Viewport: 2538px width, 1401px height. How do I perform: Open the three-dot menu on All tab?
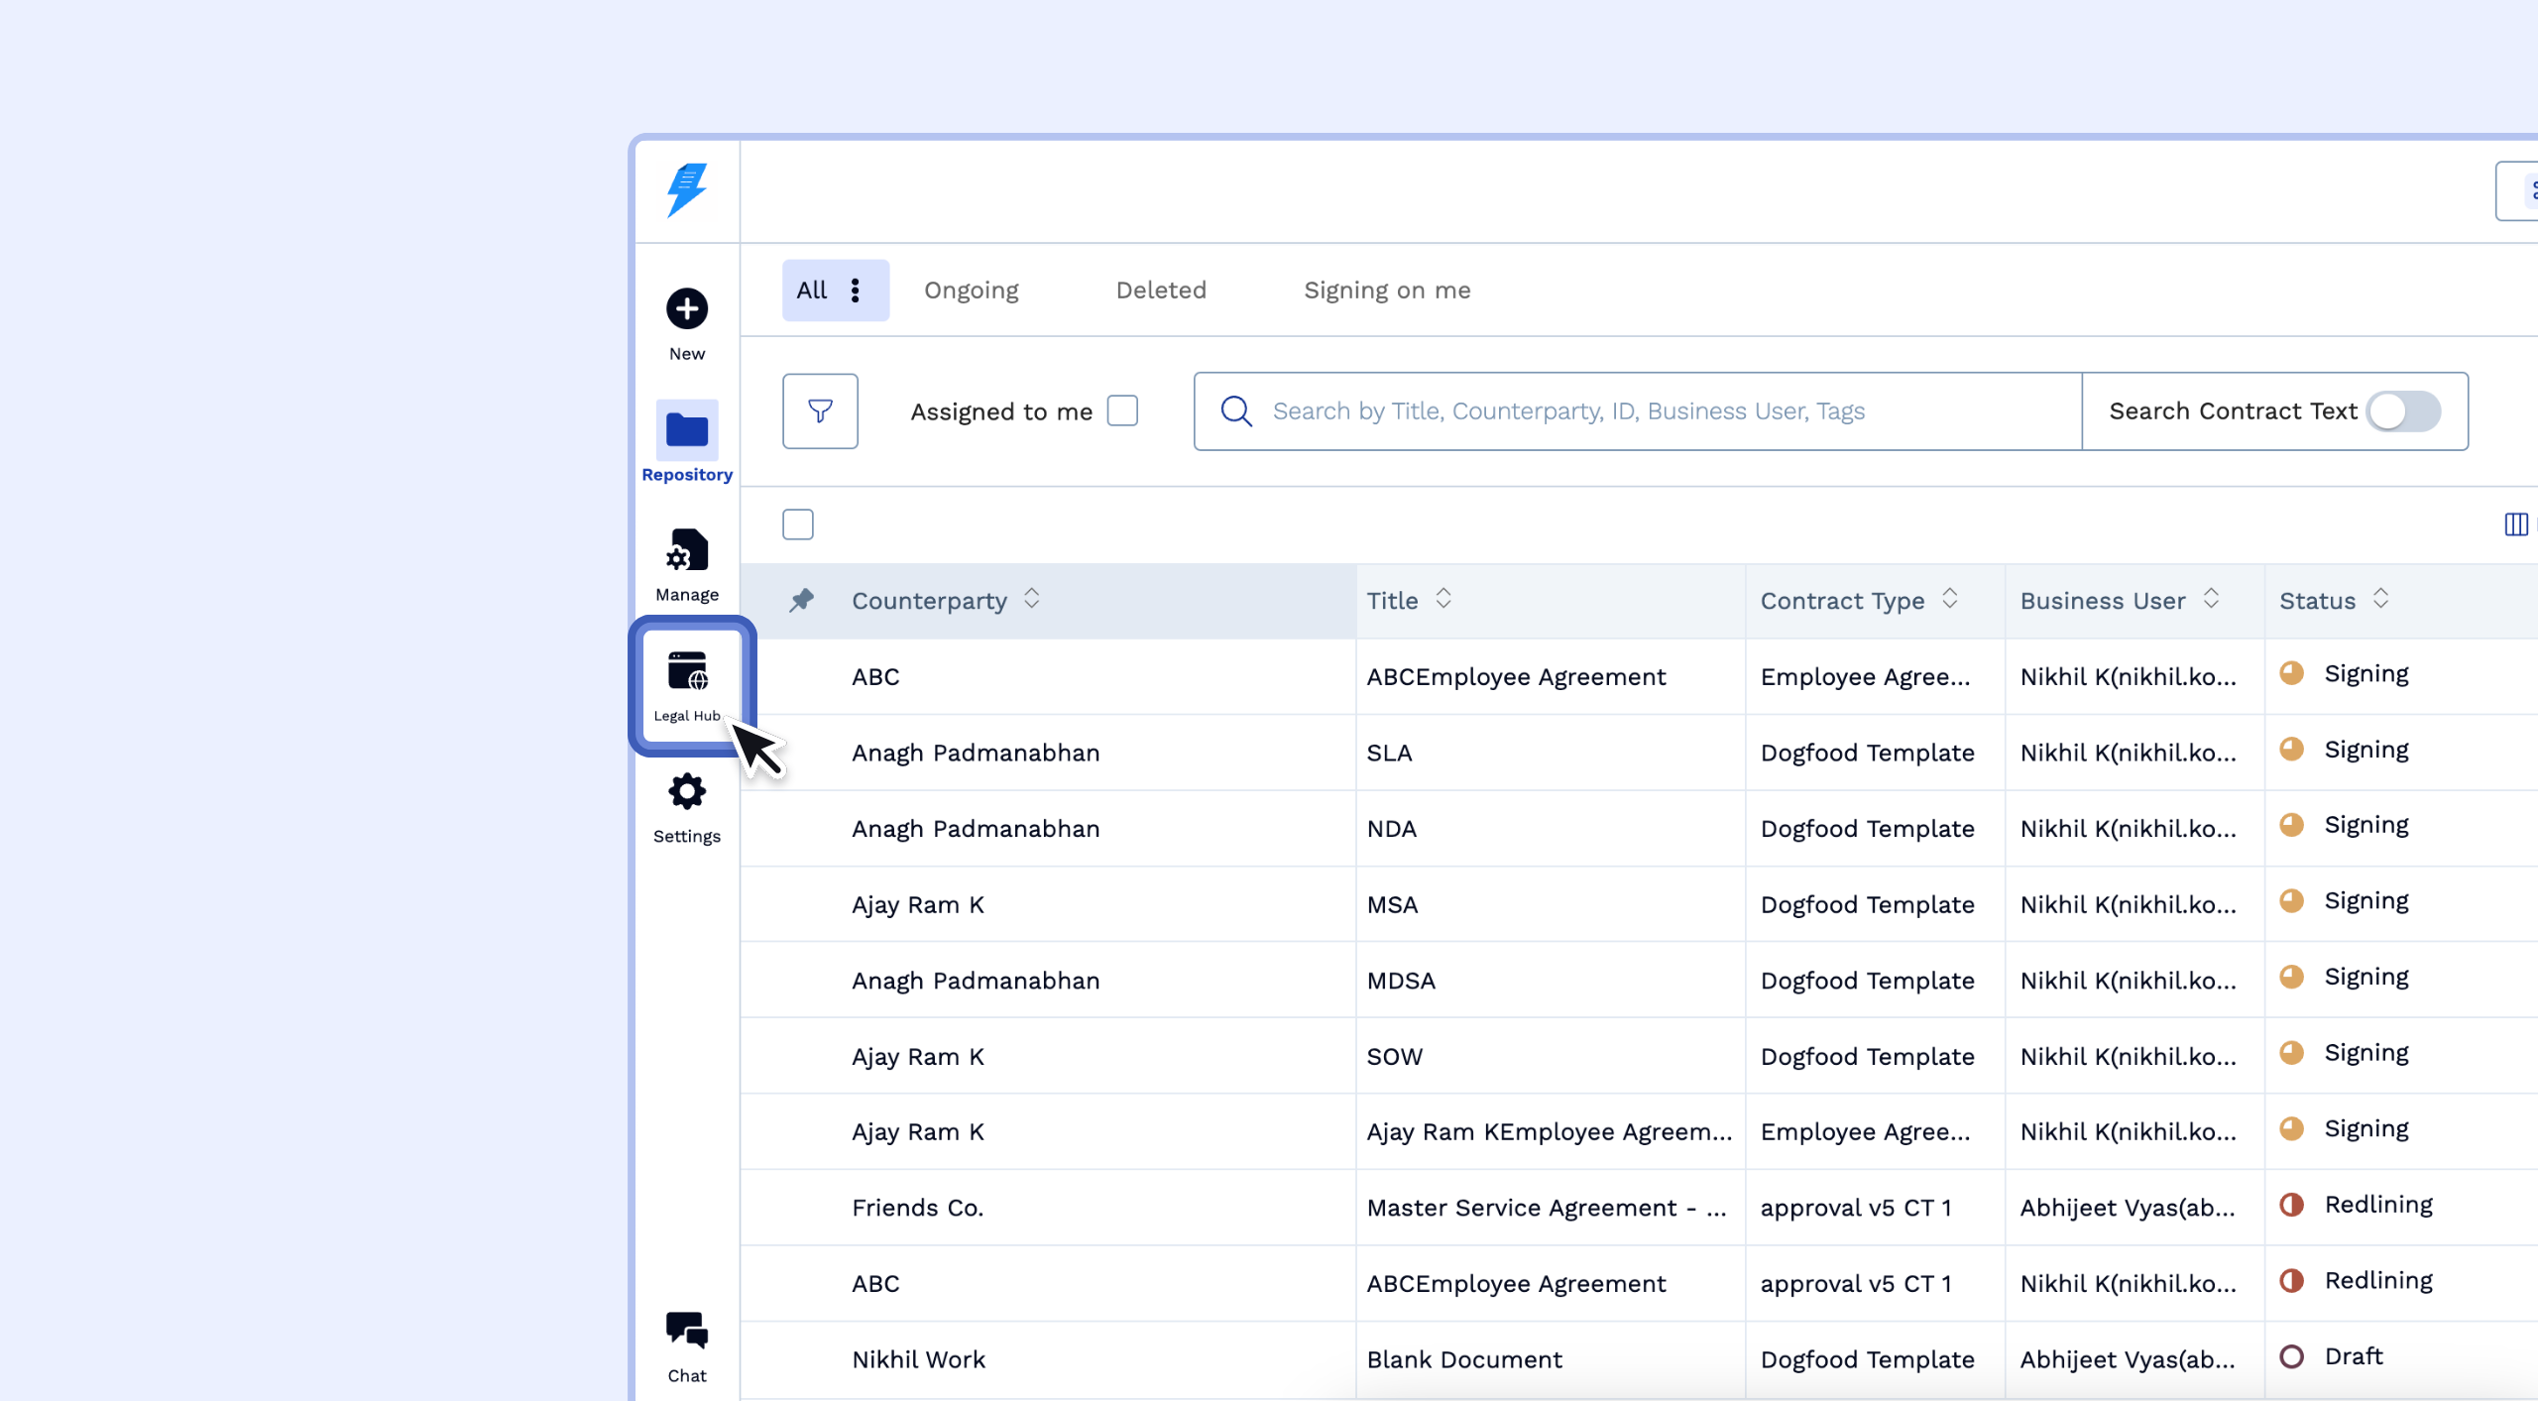(855, 290)
